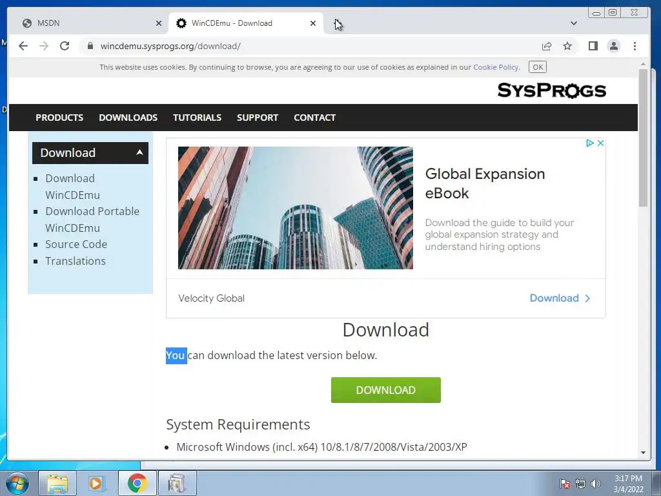Click the ad's skyscraper image
This screenshot has height=496, width=661.
[296, 208]
